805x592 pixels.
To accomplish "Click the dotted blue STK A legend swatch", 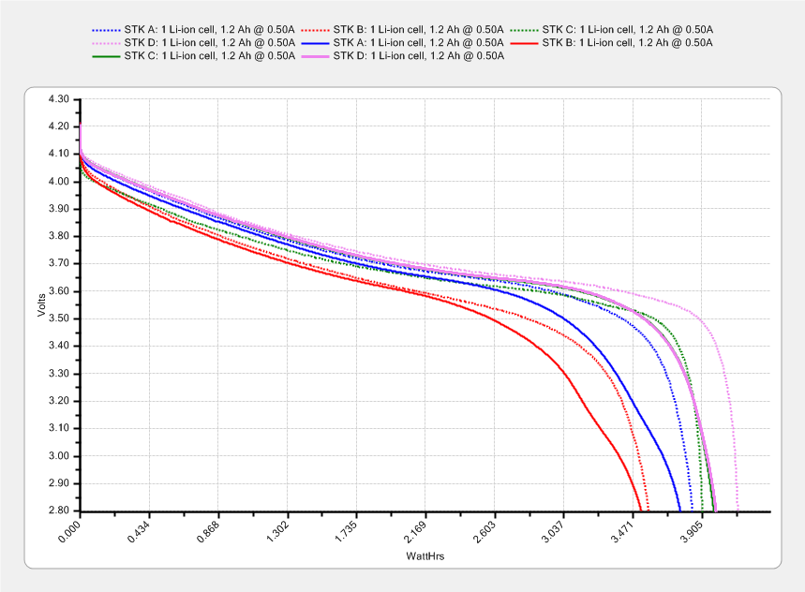I will (x=106, y=29).
